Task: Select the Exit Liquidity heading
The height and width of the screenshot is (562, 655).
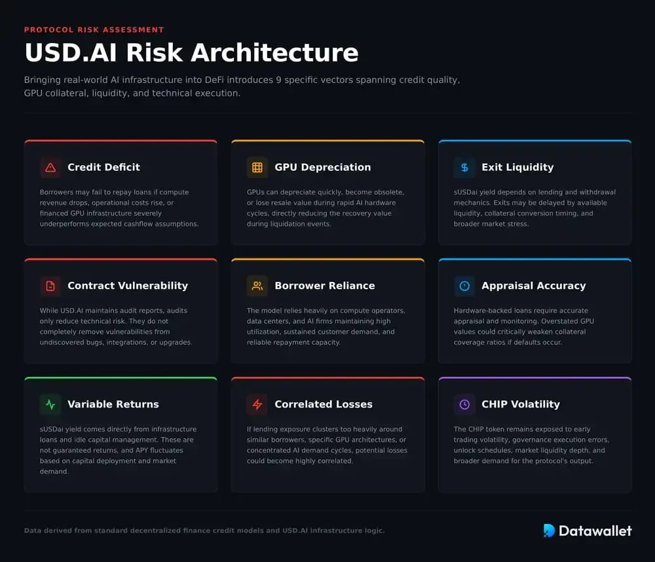Action: 517,167
